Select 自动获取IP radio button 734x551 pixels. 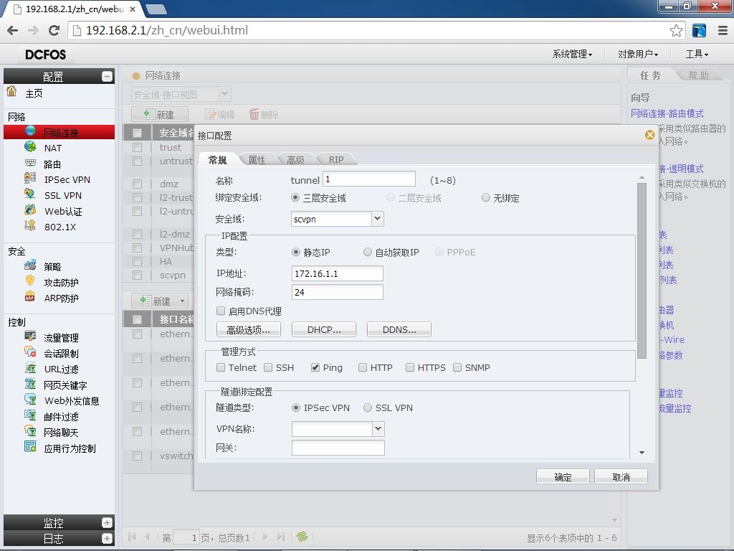point(368,252)
